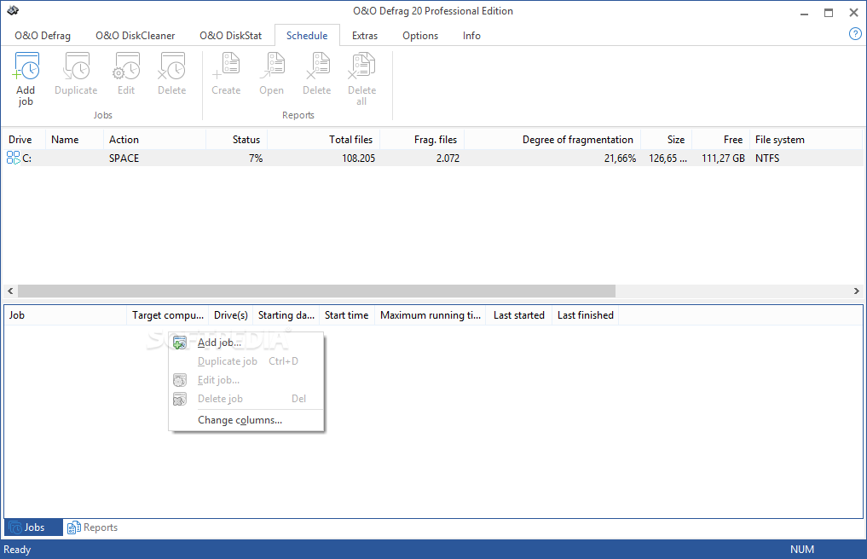Switch to the bottom Jobs tab
The width and height of the screenshot is (867, 559).
click(33, 527)
